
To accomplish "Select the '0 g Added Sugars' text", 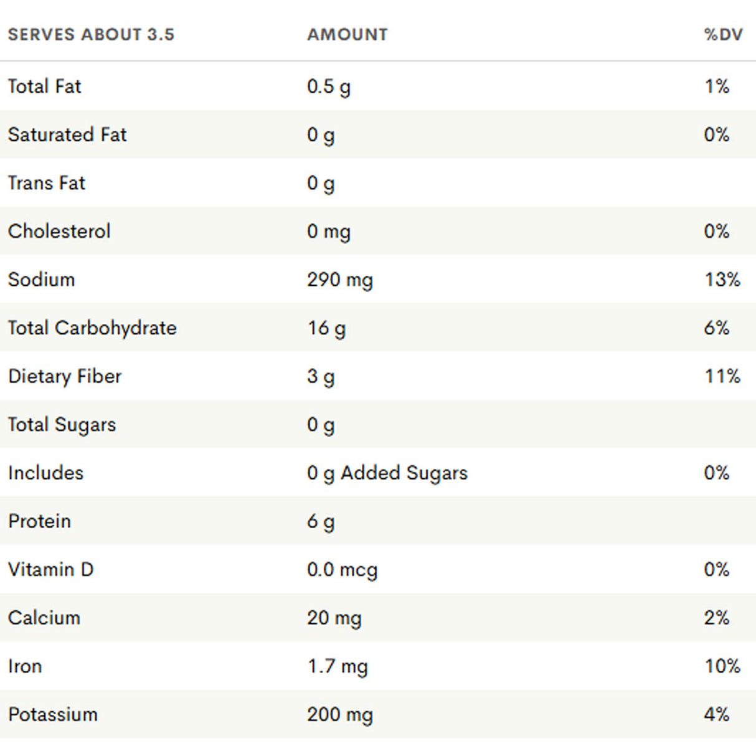I will coord(387,473).
